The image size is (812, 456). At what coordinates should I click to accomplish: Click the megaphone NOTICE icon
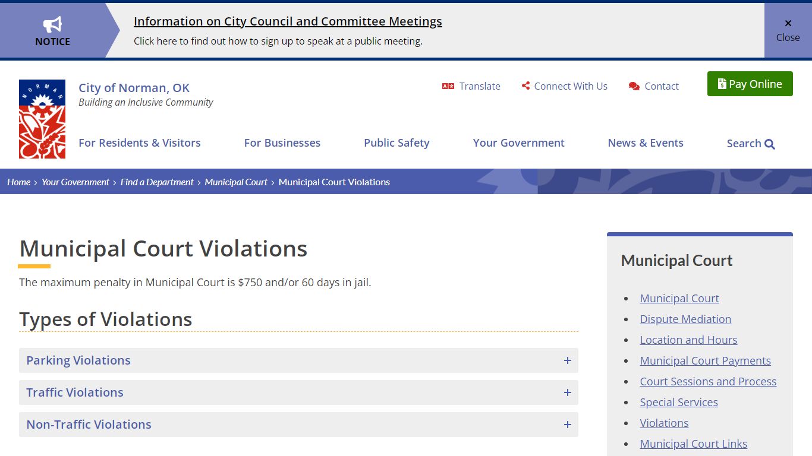click(x=52, y=24)
